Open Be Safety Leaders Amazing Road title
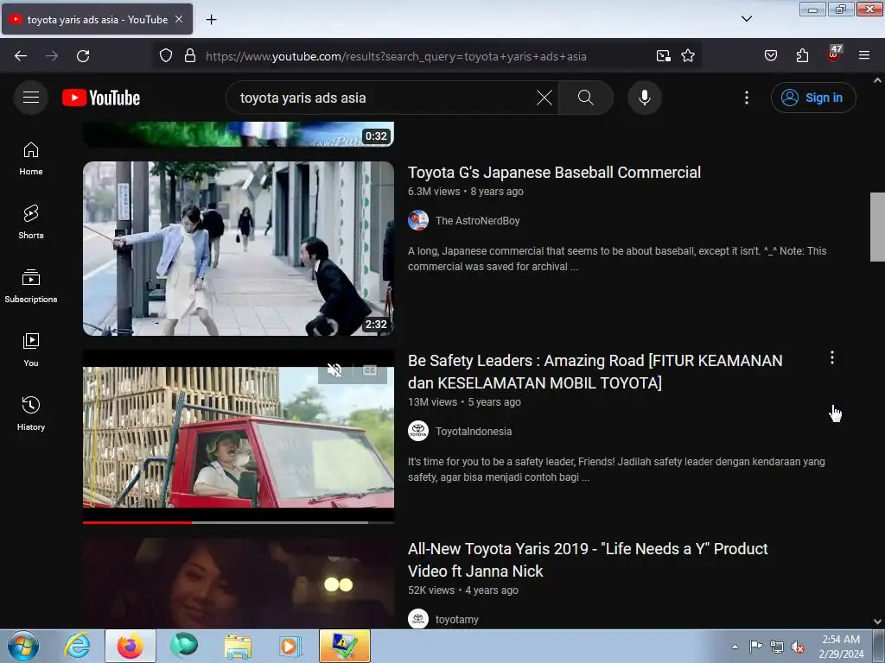Screen dimensions: 885x663 point(595,371)
